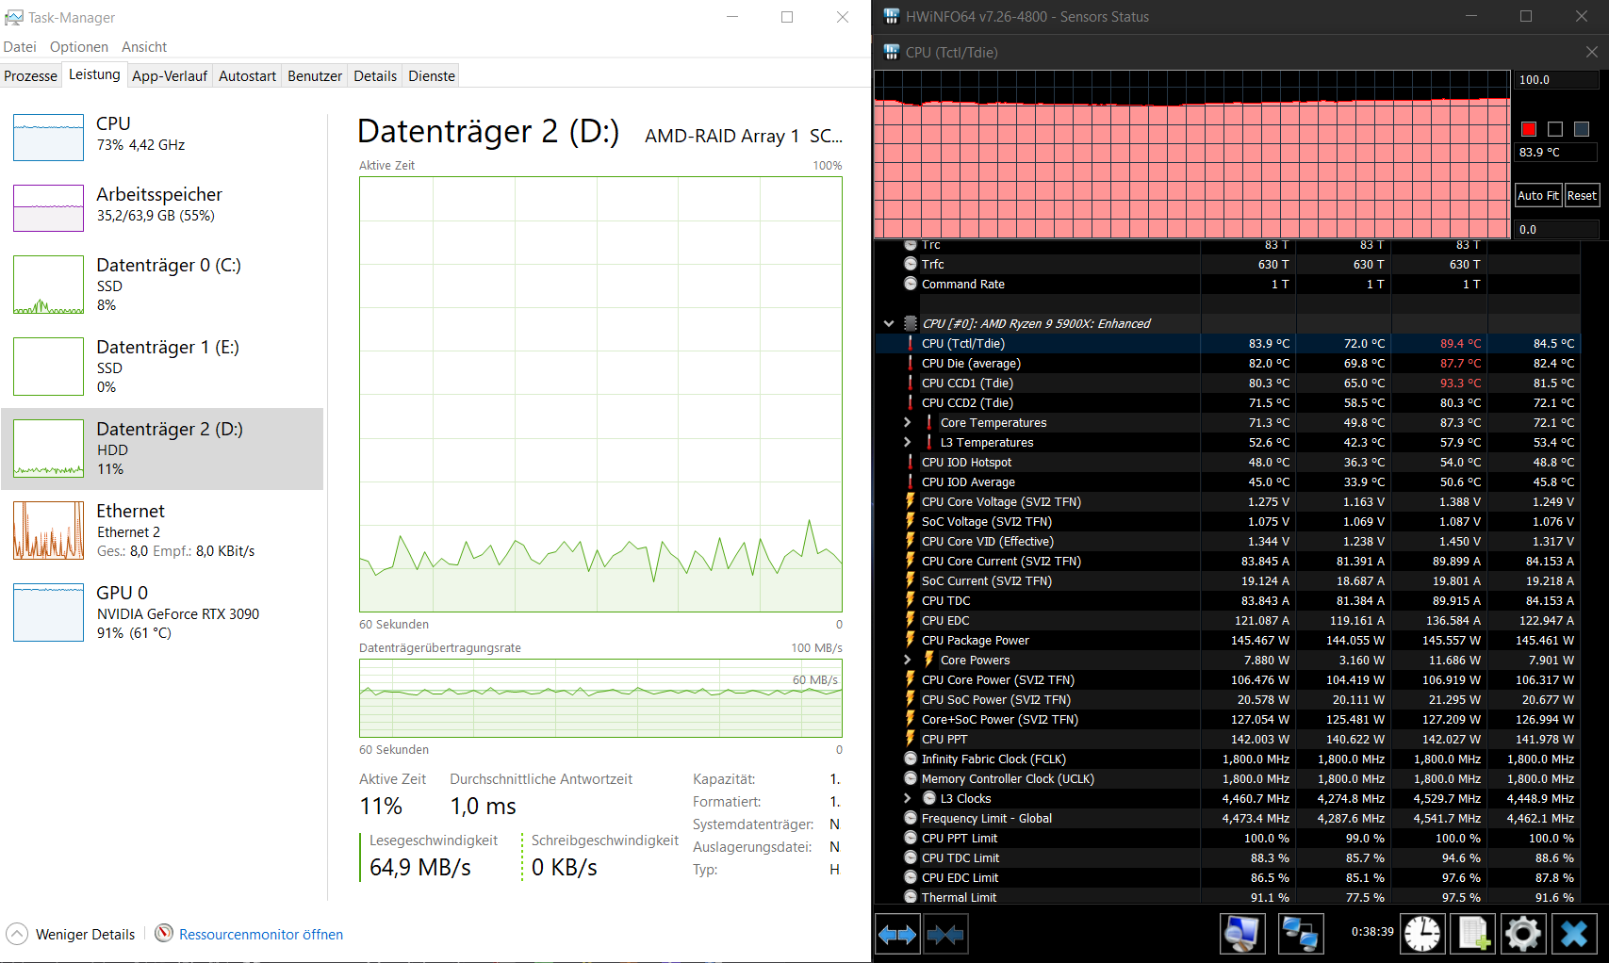
Task: Click the Memory Controller Clock (UCLK) row
Action: [1227, 778]
